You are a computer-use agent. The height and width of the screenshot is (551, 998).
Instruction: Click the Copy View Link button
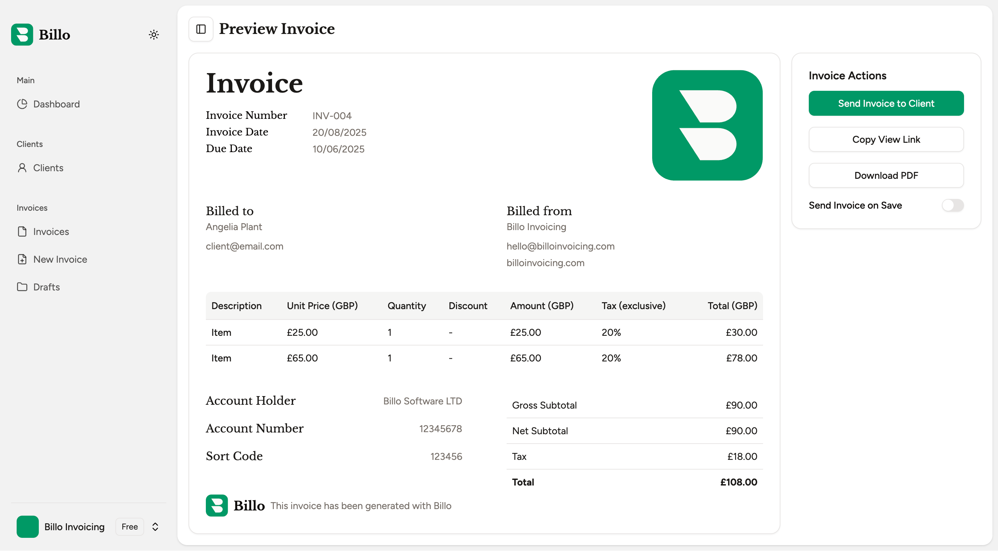[886, 140]
